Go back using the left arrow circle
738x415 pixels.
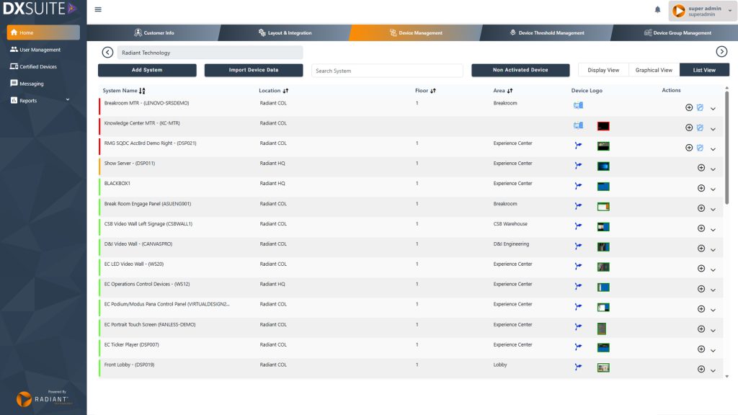coord(107,52)
